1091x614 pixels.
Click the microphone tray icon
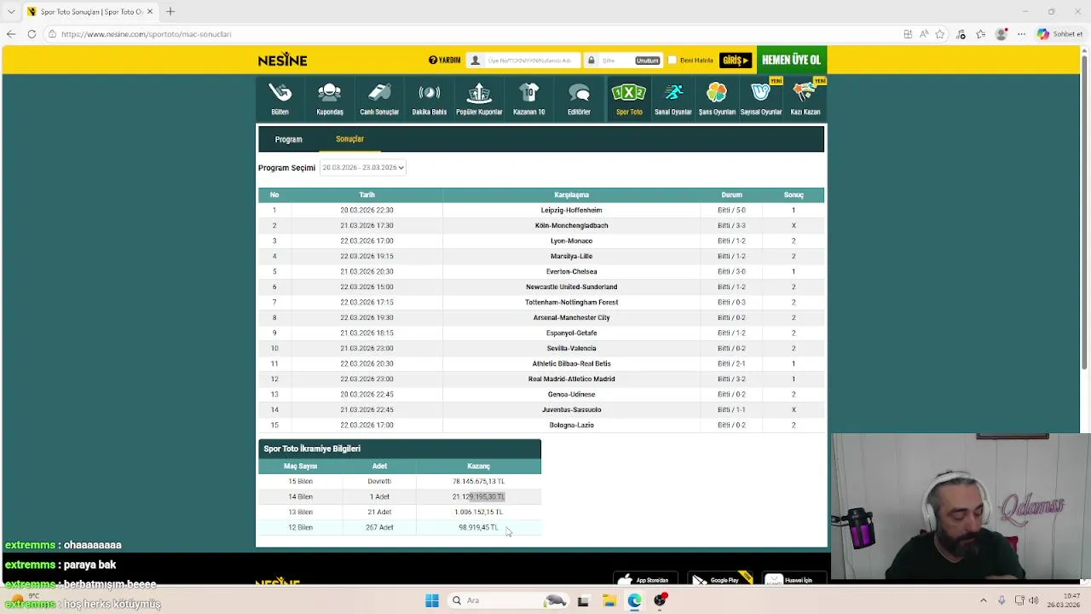tap(1002, 600)
